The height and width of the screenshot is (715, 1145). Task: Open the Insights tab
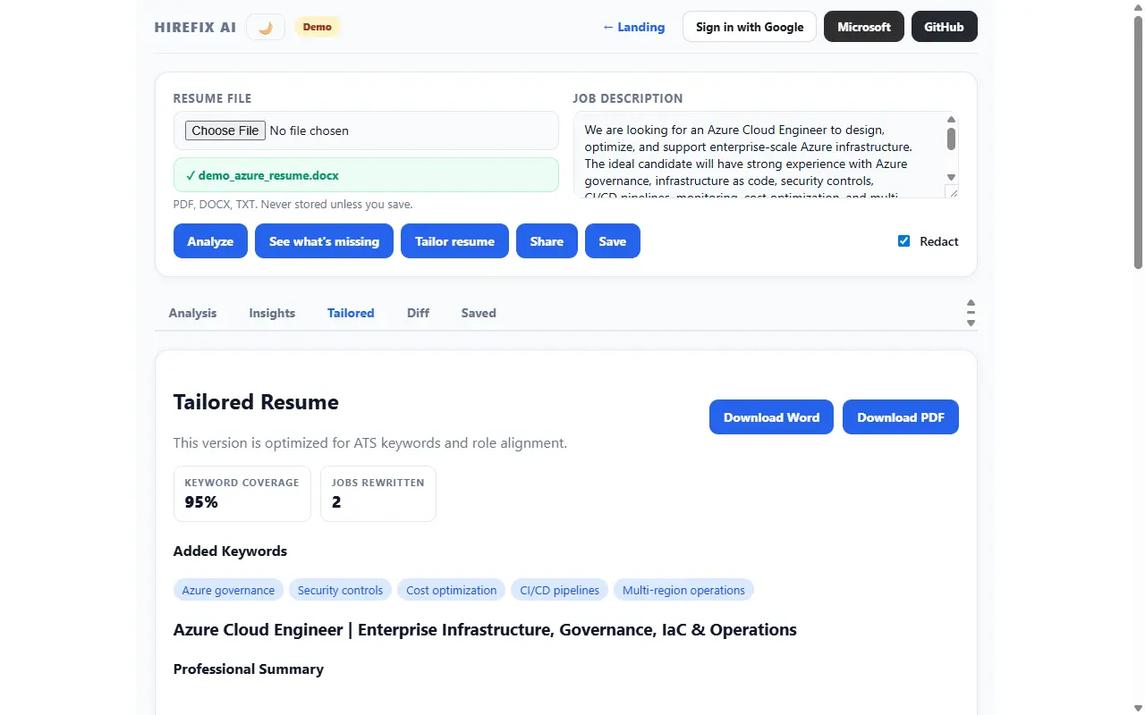tap(272, 313)
